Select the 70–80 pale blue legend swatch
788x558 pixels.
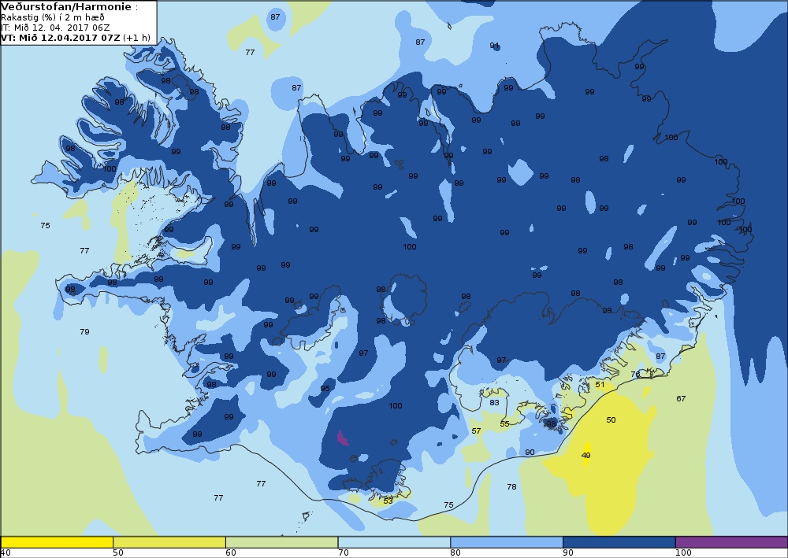click(x=394, y=542)
